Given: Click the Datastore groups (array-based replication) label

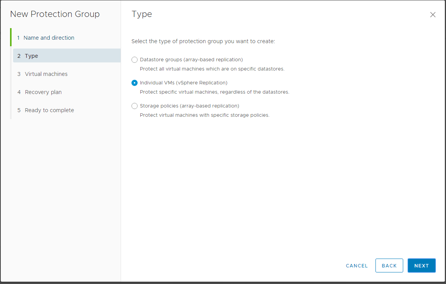Looking at the screenshot, I should [x=191, y=60].
